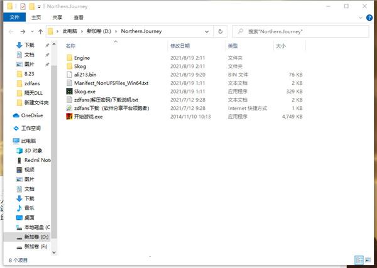The height and width of the screenshot is (268, 377).
Task: Open the blue help question-mark icon
Action: [369, 18]
